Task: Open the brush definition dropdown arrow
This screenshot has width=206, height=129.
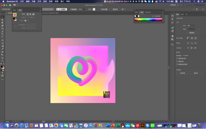Action: [x=68, y=9]
